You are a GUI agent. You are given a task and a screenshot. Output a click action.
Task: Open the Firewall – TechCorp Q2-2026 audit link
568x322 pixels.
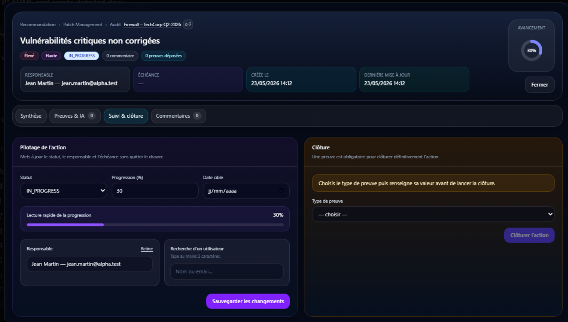[x=152, y=25]
